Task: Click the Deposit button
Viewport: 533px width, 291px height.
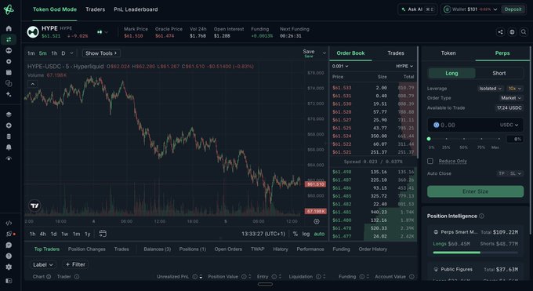Action: [x=513, y=9]
